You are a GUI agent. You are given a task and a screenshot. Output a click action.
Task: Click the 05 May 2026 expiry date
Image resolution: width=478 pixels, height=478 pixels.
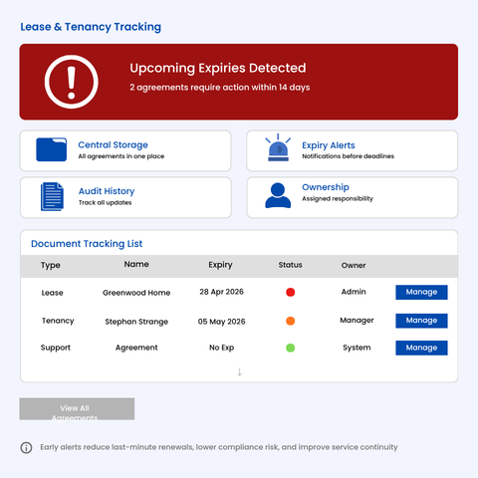(x=221, y=322)
